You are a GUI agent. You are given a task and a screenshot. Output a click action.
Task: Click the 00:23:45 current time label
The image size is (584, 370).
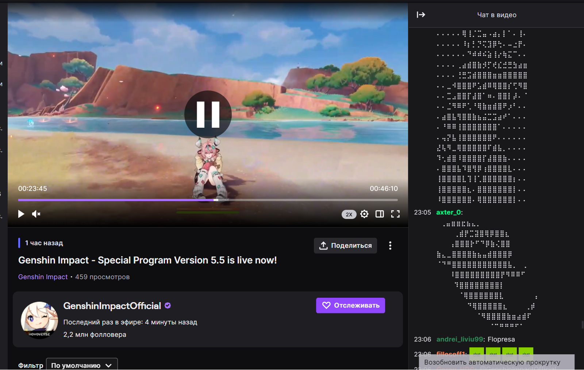(x=32, y=189)
